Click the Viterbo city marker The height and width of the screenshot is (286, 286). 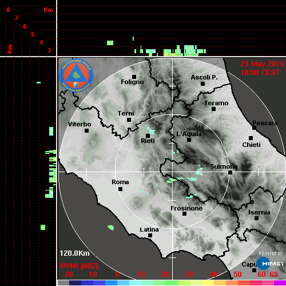click(86, 130)
